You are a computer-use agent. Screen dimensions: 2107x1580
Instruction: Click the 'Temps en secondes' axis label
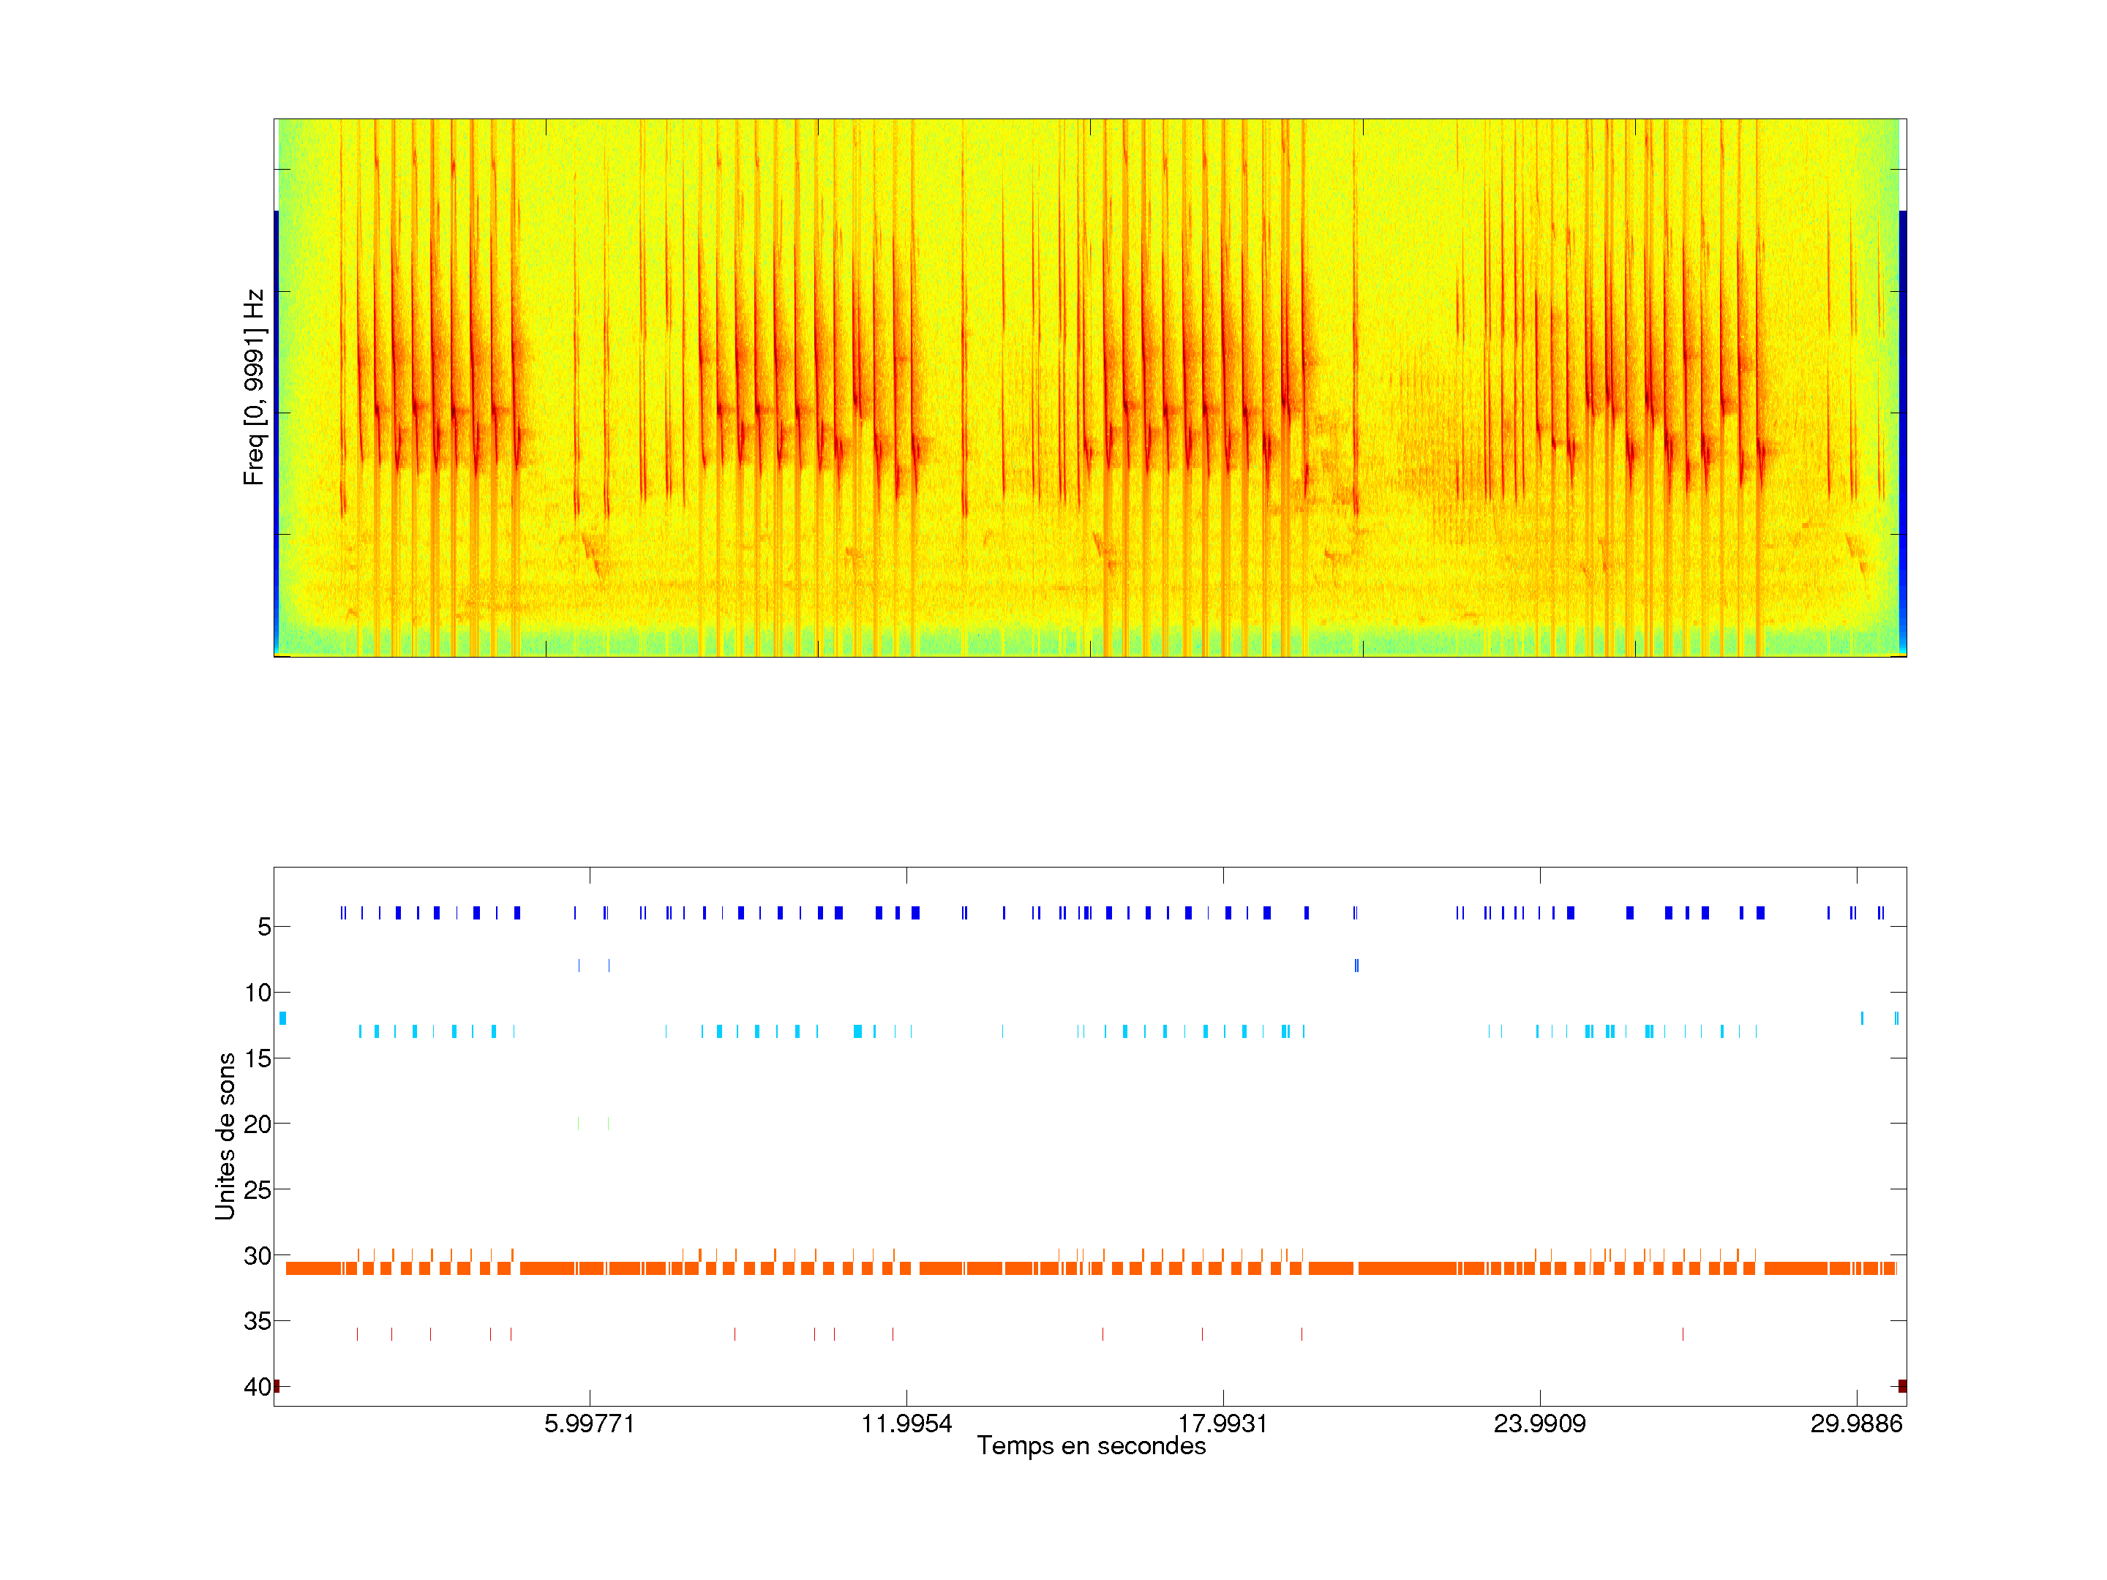click(x=1091, y=1445)
